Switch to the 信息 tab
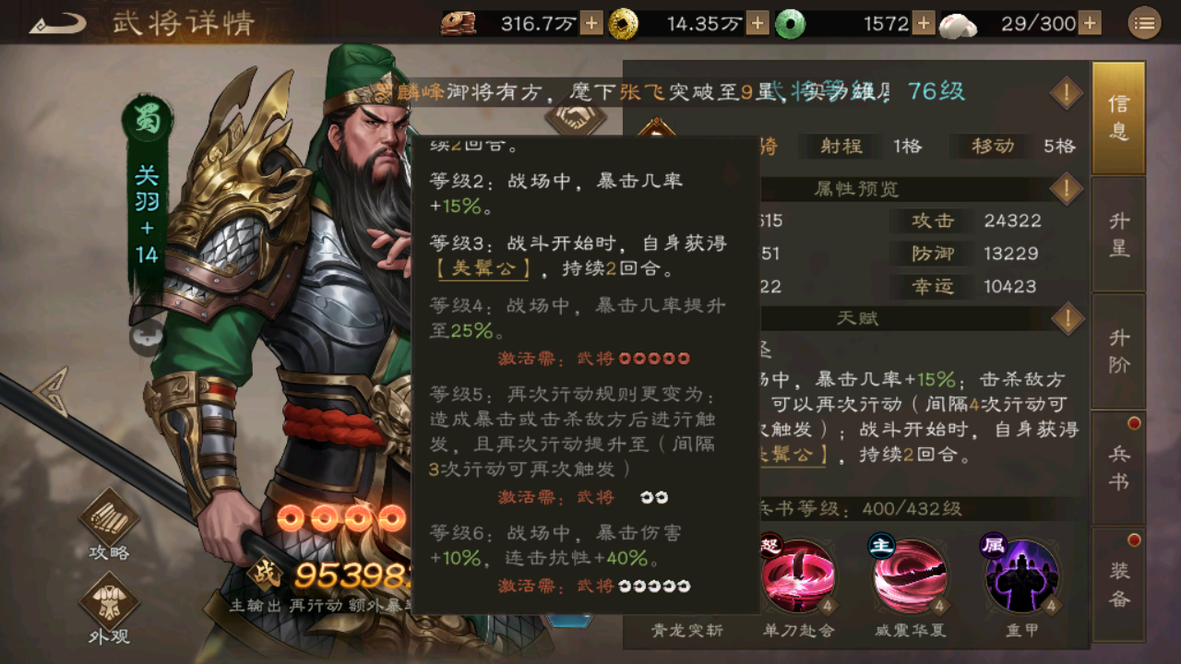The width and height of the screenshot is (1181, 664). (x=1118, y=117)
